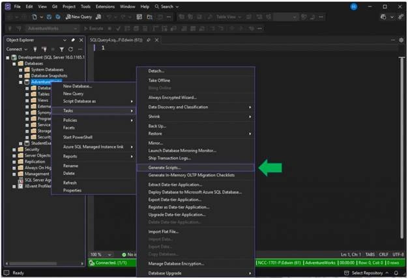
Task: Click the Connected (1/1) status icon
Action: (92, 263)
